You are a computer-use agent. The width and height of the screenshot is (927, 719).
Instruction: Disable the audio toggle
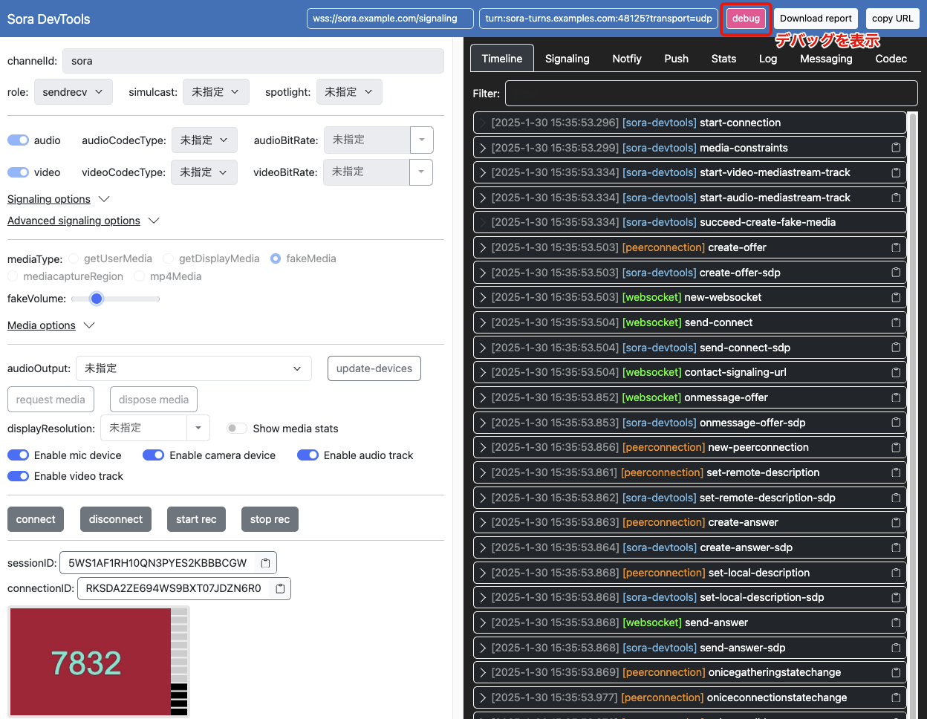[16, 140]
